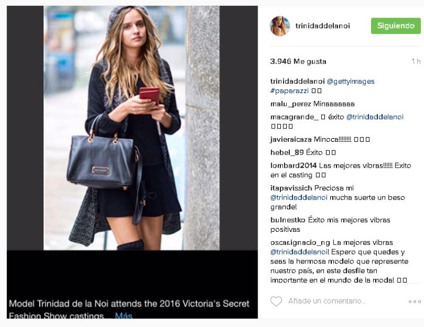Toggle the Siguiendo following button
This screenshot has width=424, height=327.
(395, 26)
